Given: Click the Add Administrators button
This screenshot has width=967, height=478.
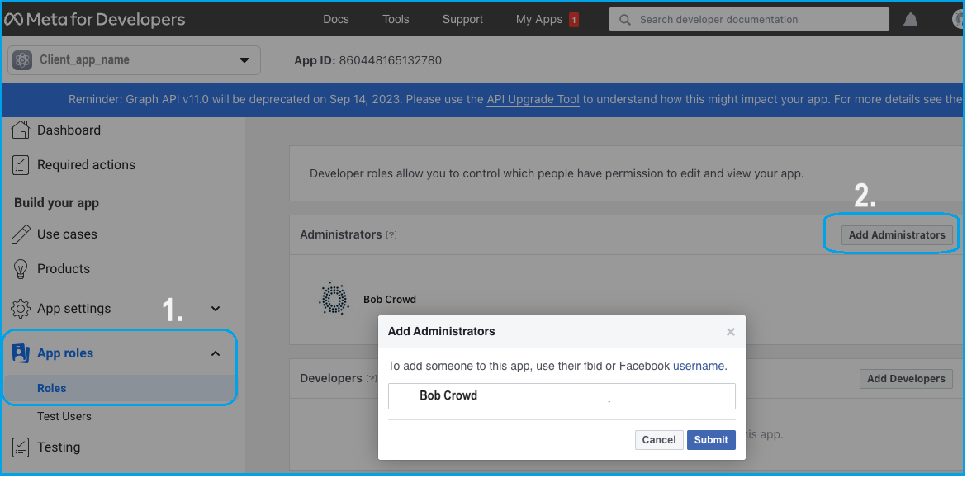Looking at the screenshot, I should (x=897, y=235).
